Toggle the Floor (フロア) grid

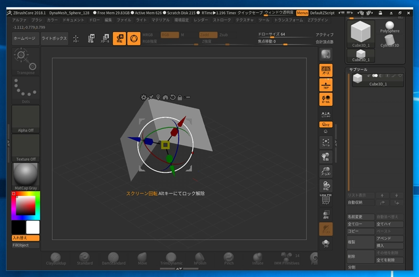[x=326, y=85]
